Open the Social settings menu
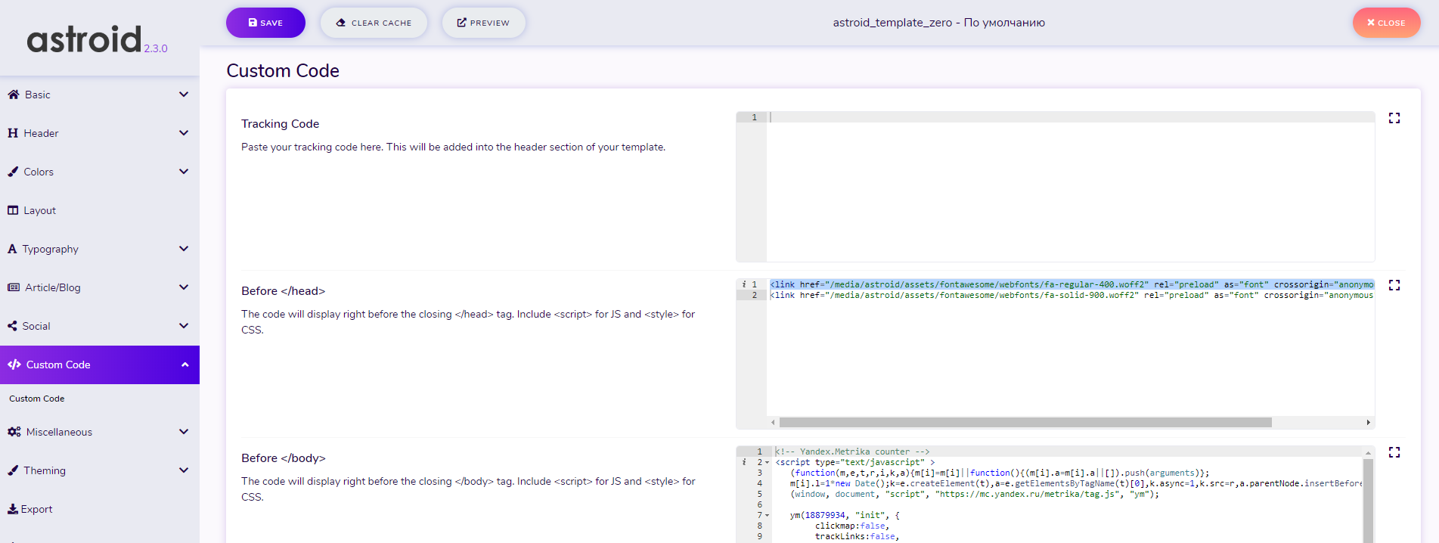1439x543 pixels. 100,326
